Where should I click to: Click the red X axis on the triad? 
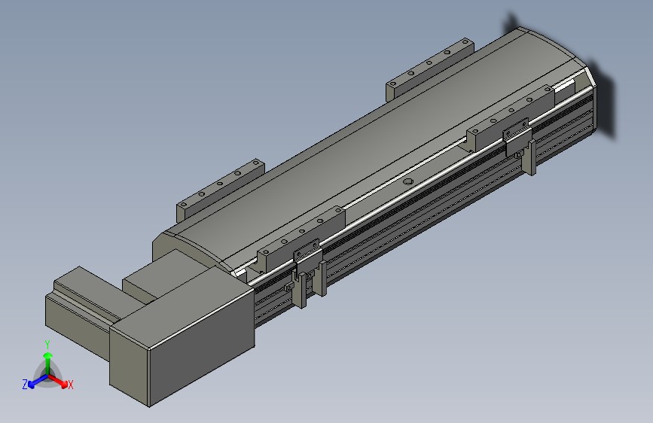click(x=59, y=381)
